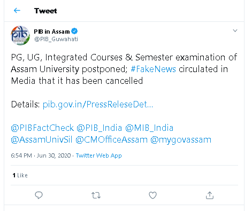
Task: Share the tweet with the upload icon
Action: (210, 195)
